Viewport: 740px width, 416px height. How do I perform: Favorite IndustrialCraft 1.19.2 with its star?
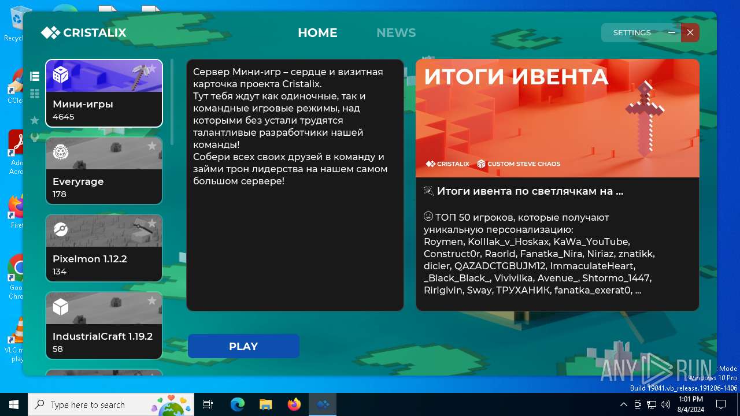152,301
